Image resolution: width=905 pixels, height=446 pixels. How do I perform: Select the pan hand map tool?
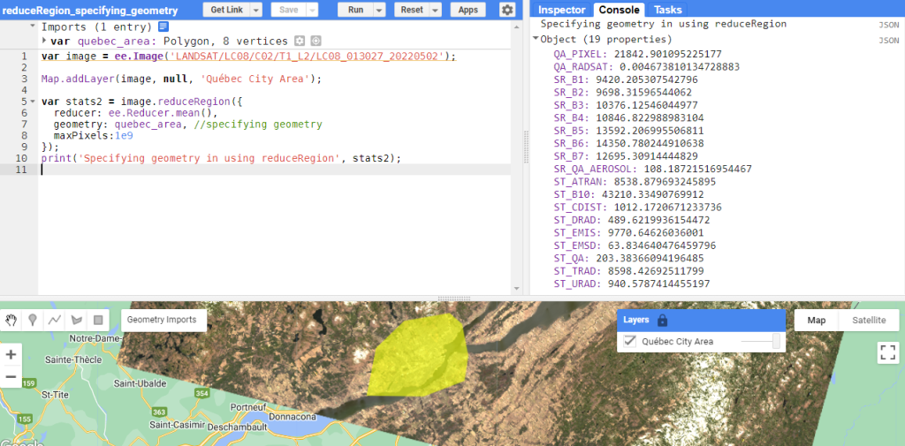tap(11, 320)
